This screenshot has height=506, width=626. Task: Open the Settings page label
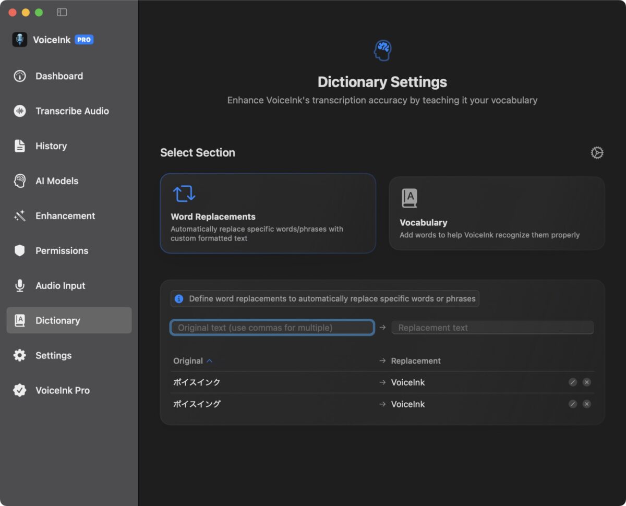click(53, 356)
